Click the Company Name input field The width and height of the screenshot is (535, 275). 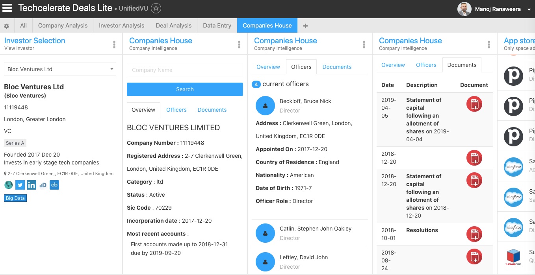[x=185, y=70]
